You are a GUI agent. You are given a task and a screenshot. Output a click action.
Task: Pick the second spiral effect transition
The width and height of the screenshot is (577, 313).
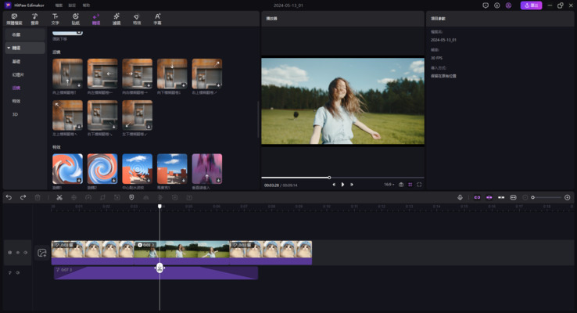click(102, 169)
